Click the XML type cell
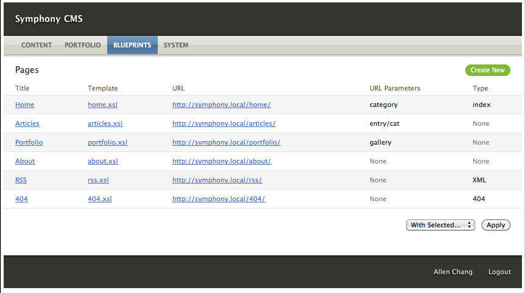525x293 pixels. (x=479, y=180)
